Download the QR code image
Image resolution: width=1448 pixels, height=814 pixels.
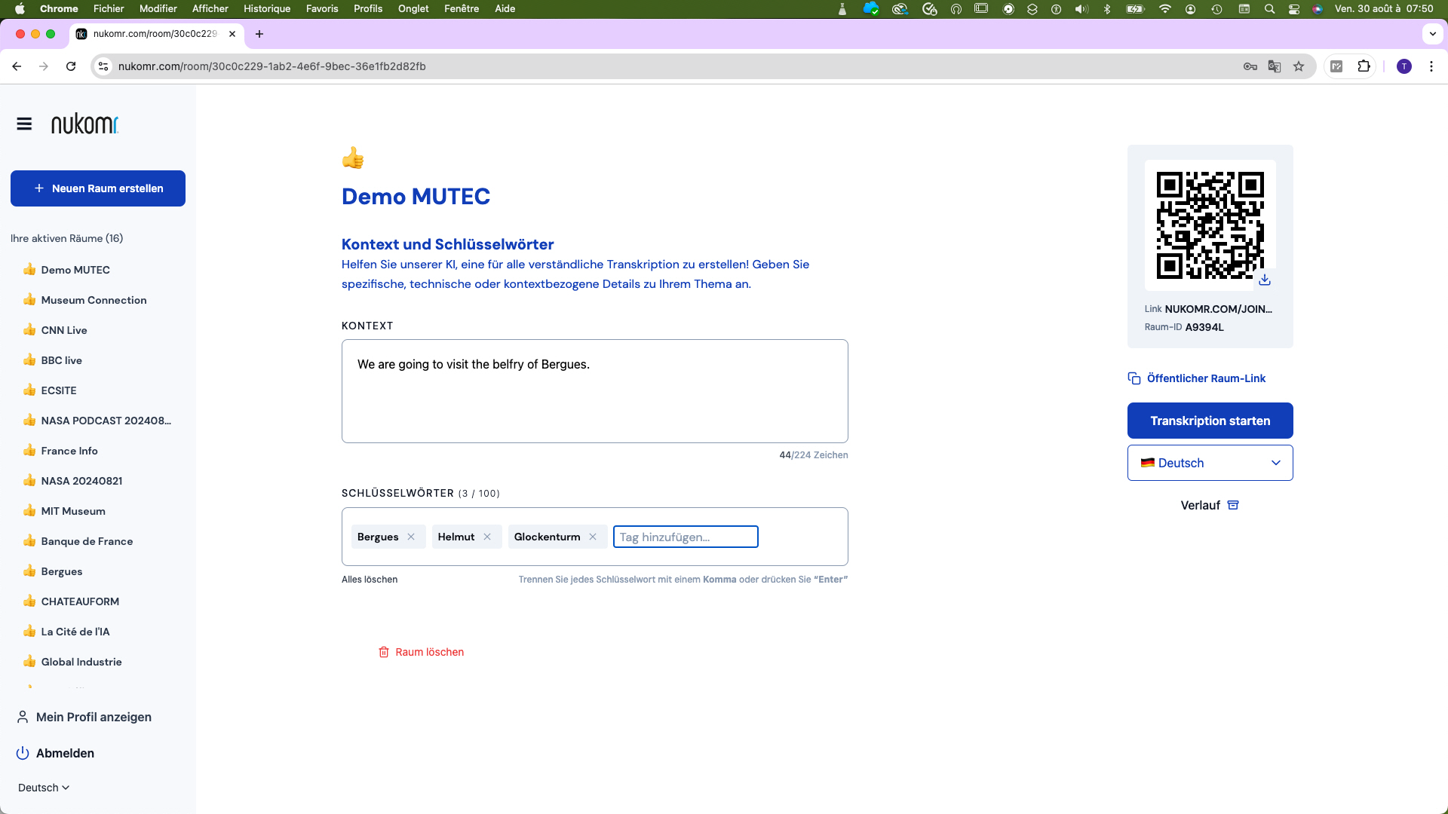[x=1265, y=280]
